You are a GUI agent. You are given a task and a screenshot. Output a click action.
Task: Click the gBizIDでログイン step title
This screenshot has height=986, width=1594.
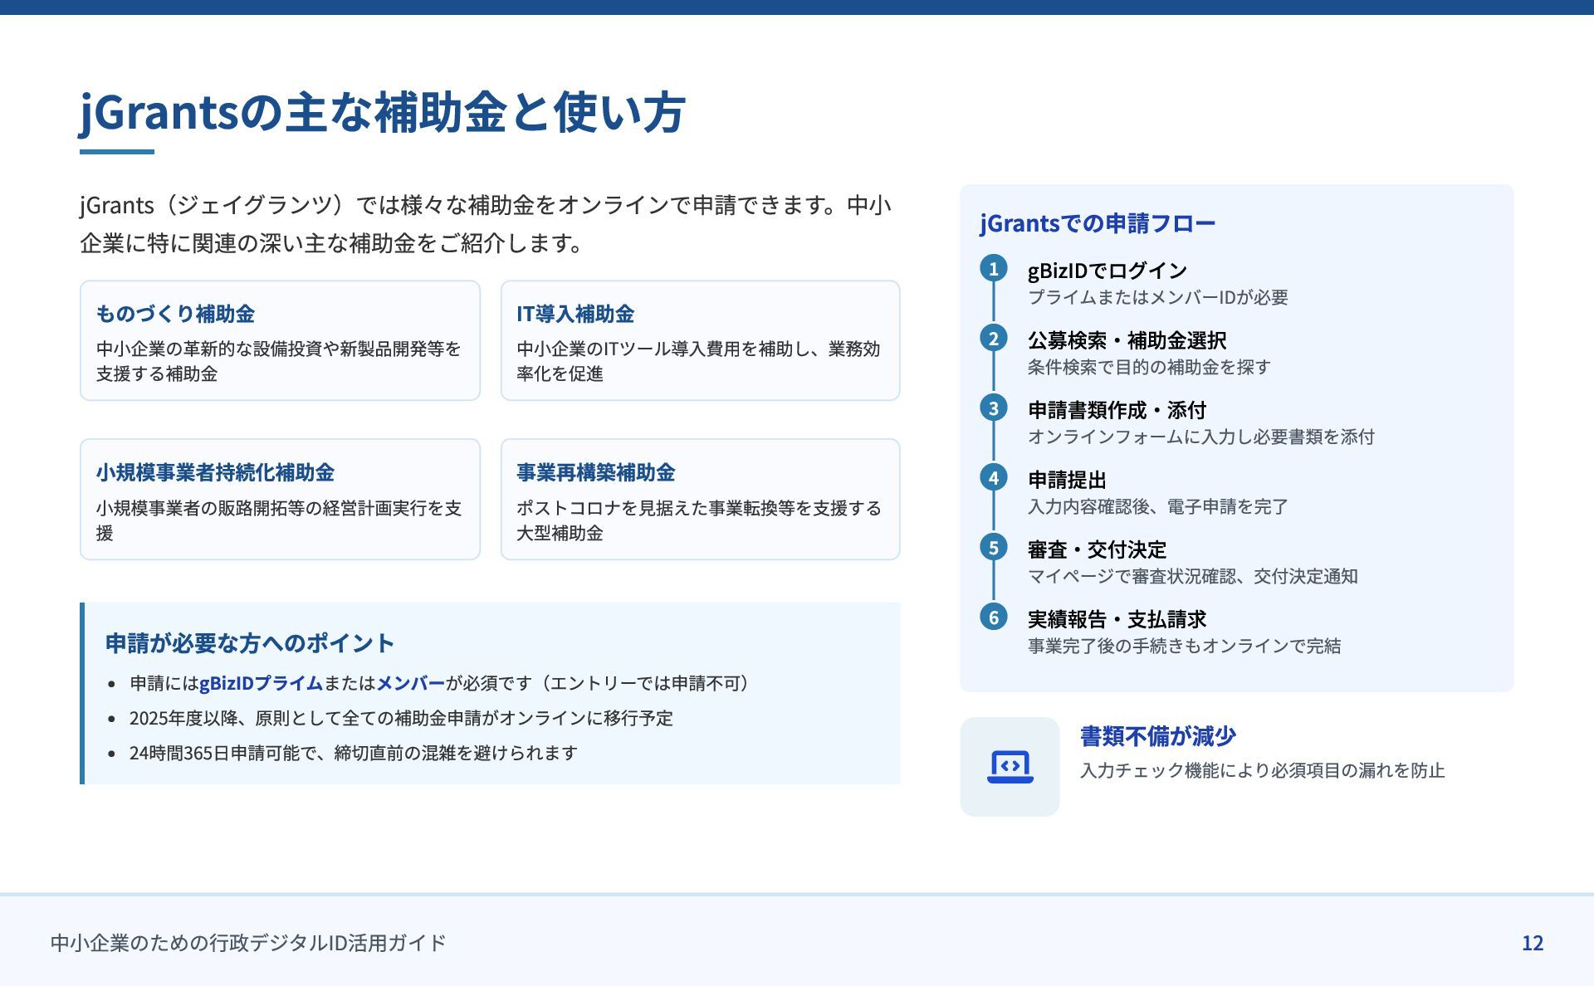1107,271
